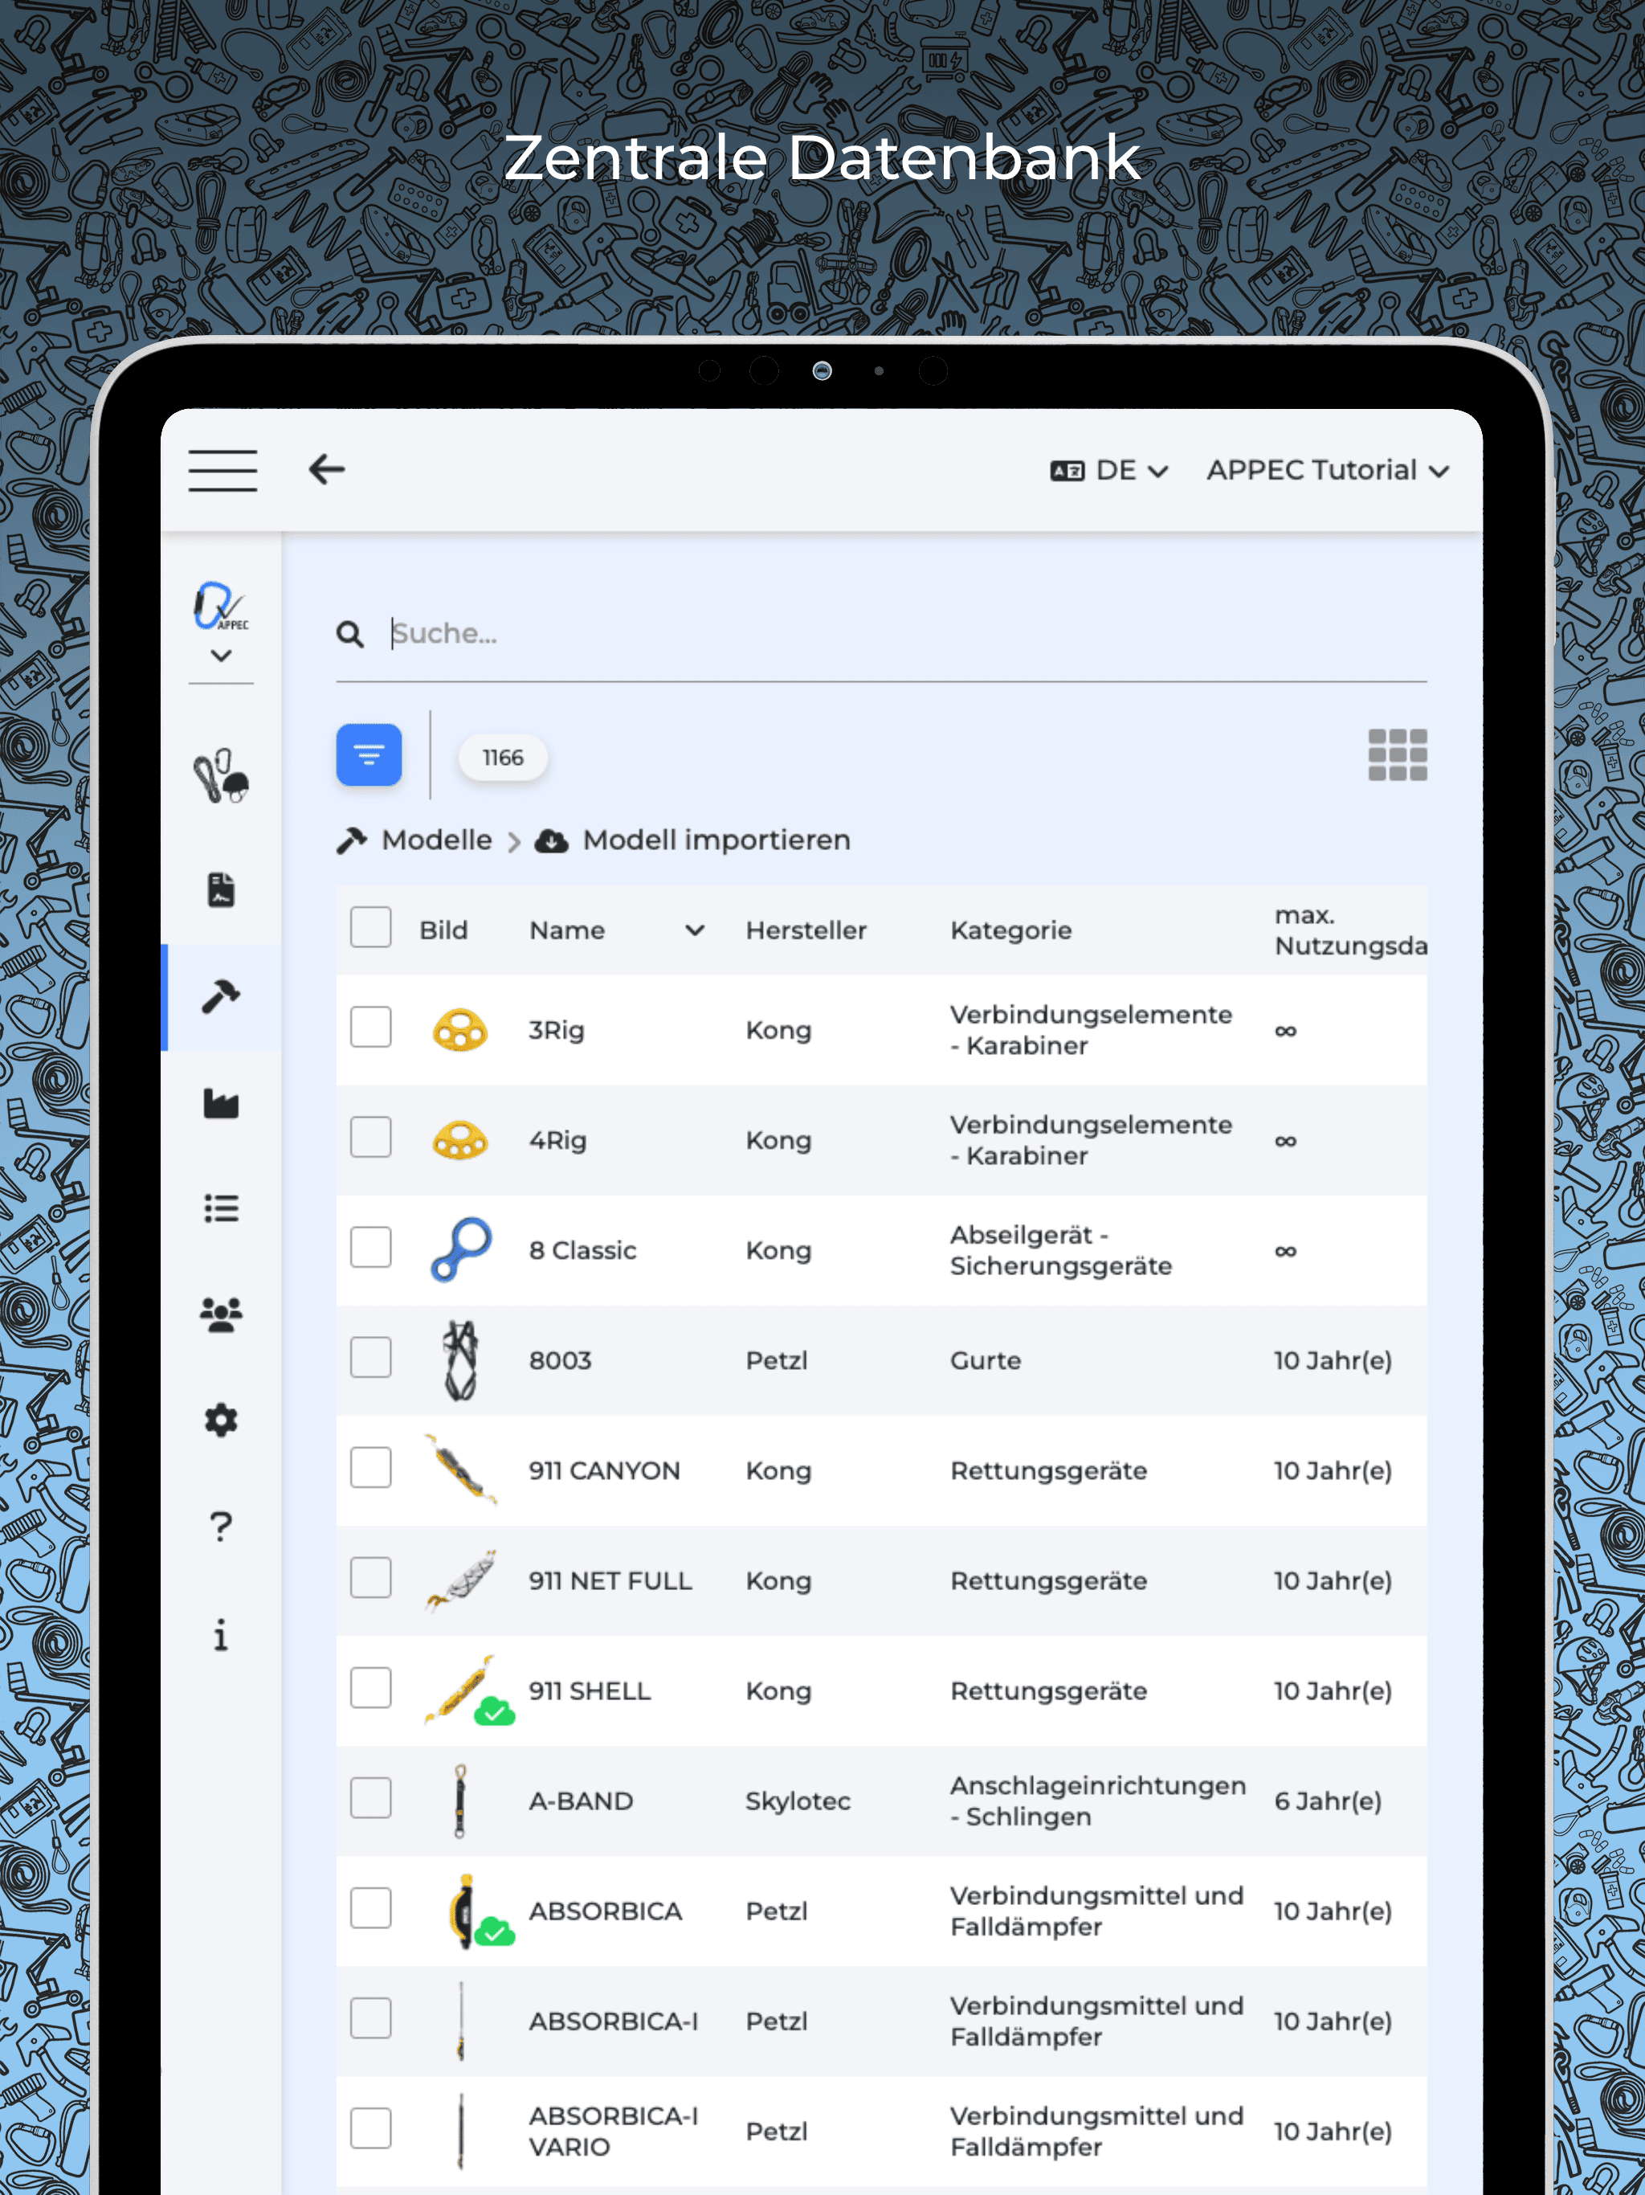Select the 3Rig model name
1645x2195 pixels.
coord(557,1030)
